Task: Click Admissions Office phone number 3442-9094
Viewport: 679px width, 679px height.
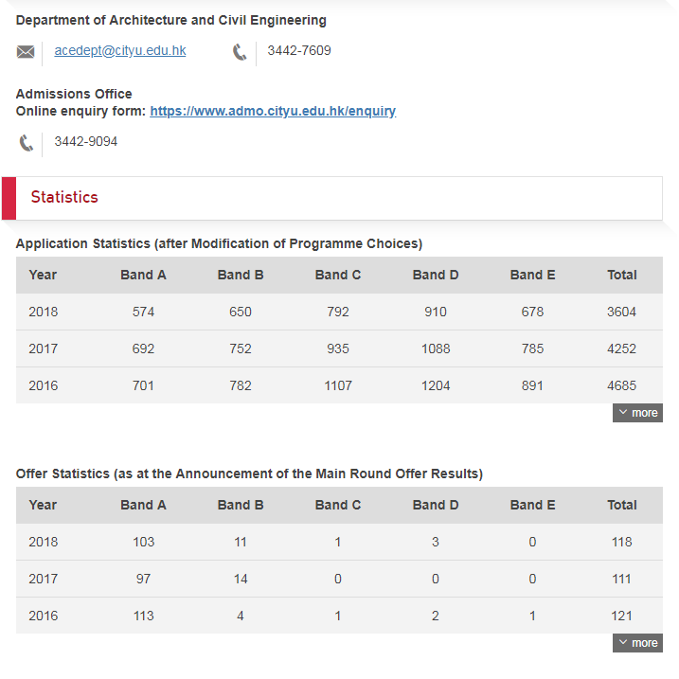Action: click(86, 142)
